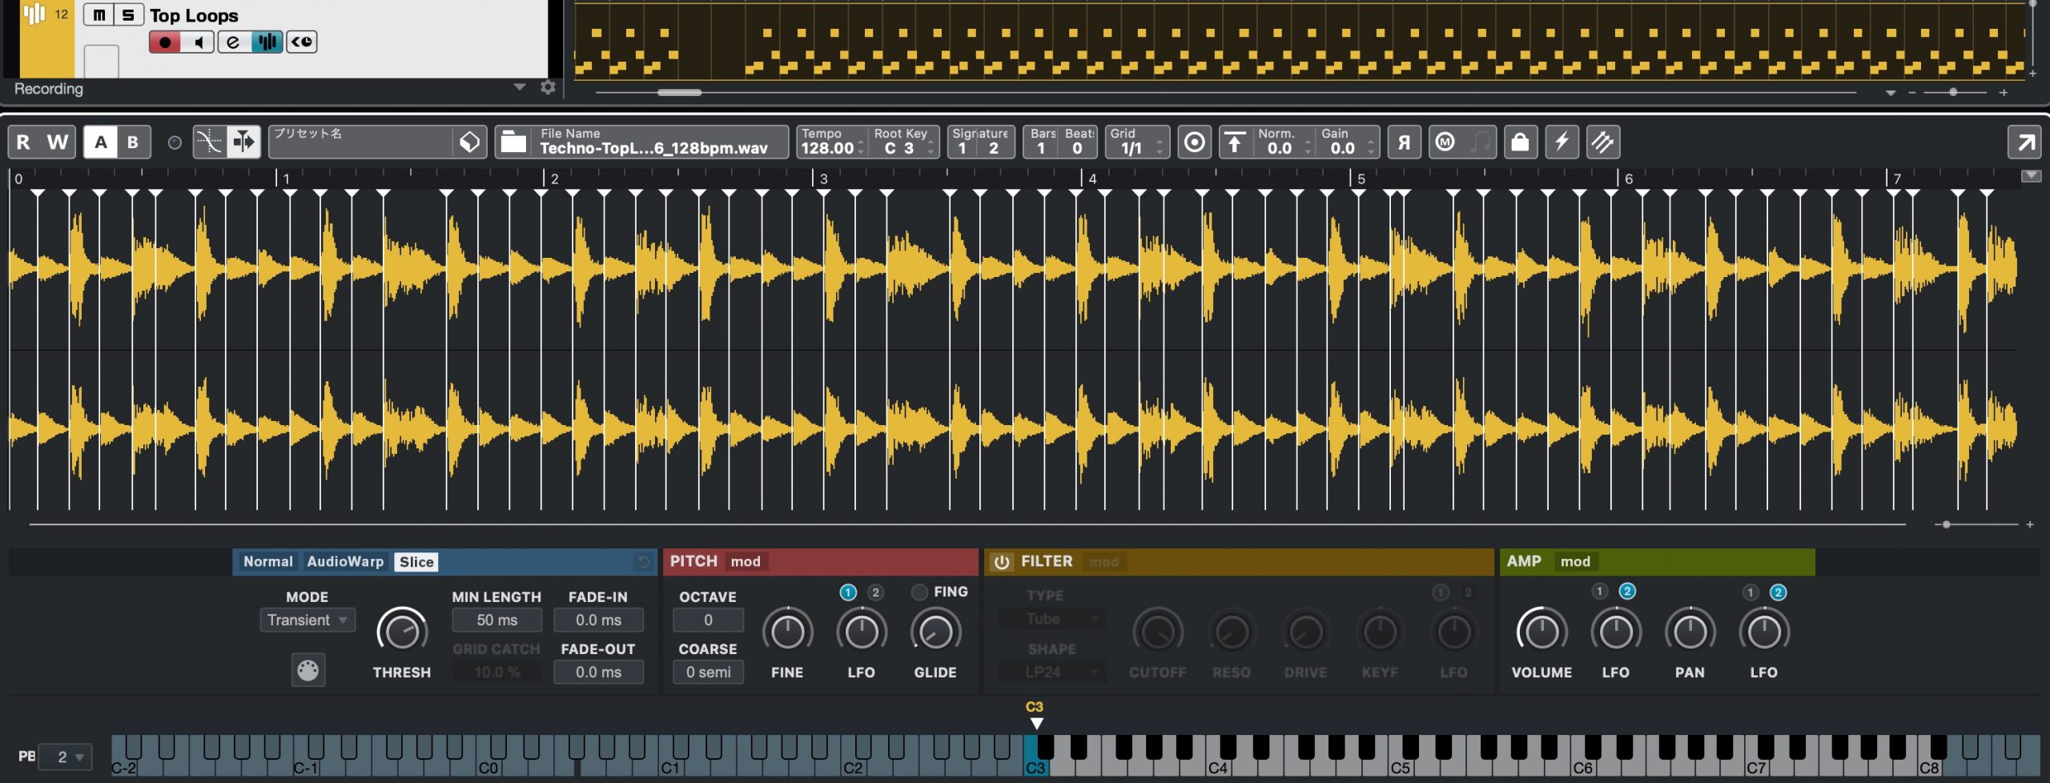Select the FILTER section header tab
The width and height of the screenshot is (2050, 783).
tap(1046, 562)
